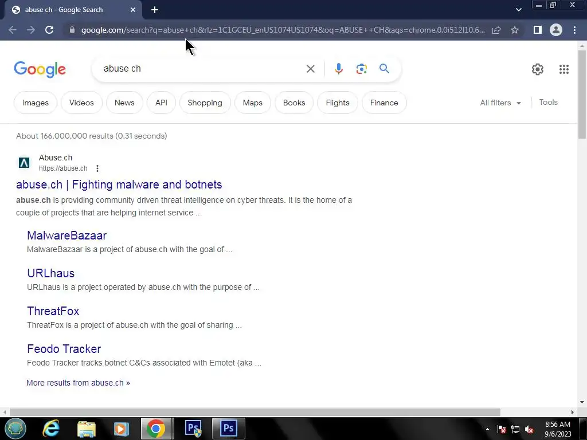Open the About this result three-dot menu
587x440 pixels.
click(x=97, y=168)
